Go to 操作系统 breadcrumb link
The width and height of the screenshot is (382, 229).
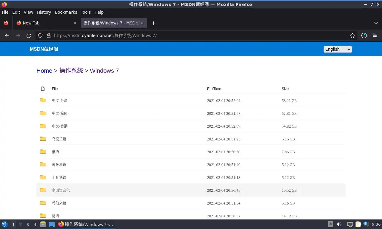pos(71,71)
